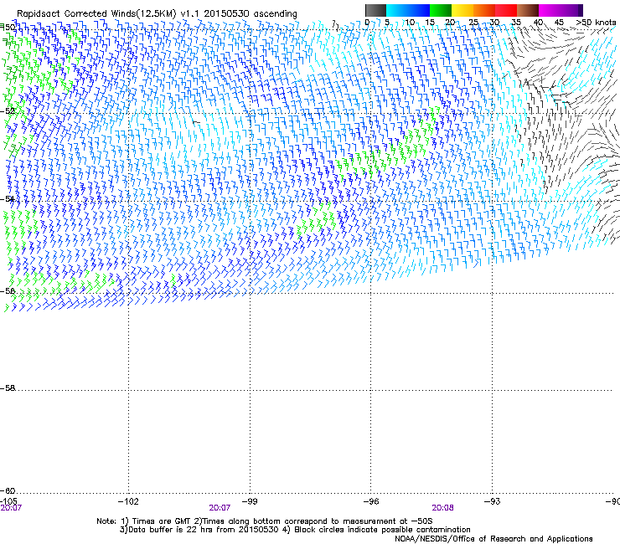Click the -99 longitude axis label
The image size is (620, 544).
tap(250, 501)
